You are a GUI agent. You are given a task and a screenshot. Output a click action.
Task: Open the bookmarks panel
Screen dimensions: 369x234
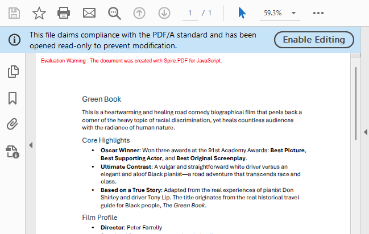pyautogui.click(x=13, y=98)
